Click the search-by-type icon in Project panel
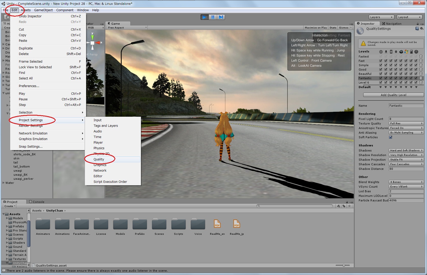 pyautogui.click(x=338, y=206)
